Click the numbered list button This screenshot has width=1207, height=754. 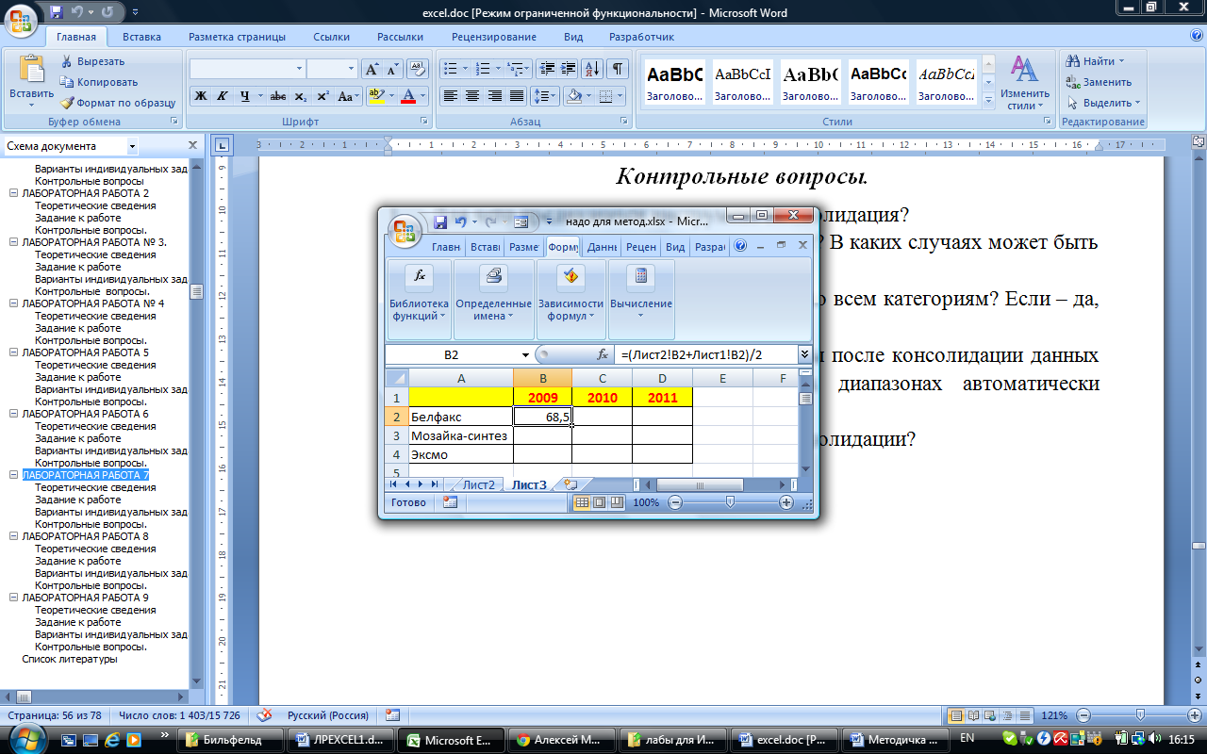point(483,69)
